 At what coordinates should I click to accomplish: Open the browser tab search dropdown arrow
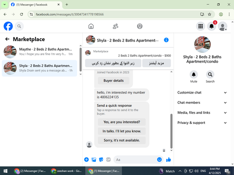click(5, 5)
